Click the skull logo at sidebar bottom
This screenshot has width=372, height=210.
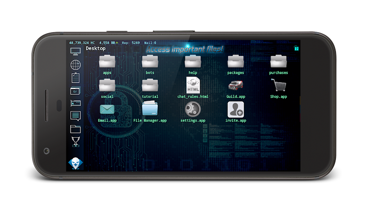[x=75, y=163]
